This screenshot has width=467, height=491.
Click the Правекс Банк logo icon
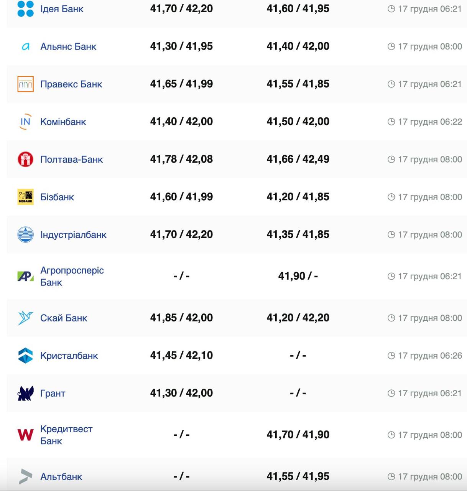coord(26,84)
